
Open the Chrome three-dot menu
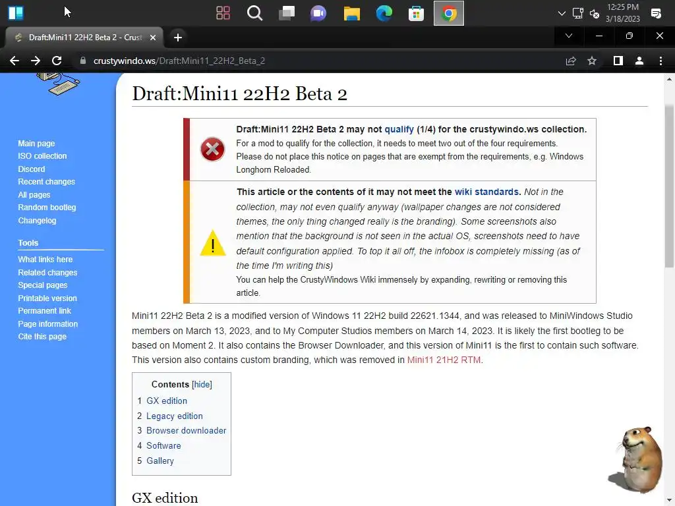(x=660, y=61)
